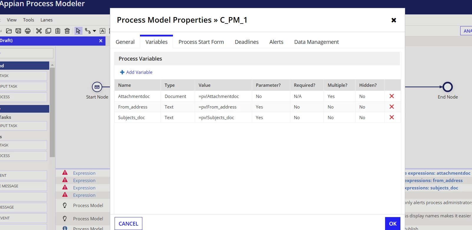
Task: Click the Paste clipboard icon
Action: coord(58,31)
